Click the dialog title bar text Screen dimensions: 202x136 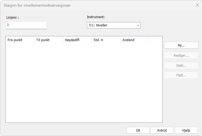pyautogui.click(x=37, y=6)
